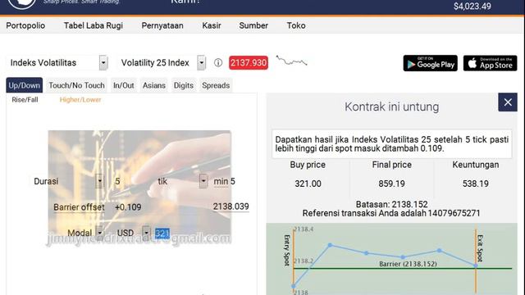The height and width of the screenshot is (295, 525).
Task: Click the Final price value 859.19
Action: [392, 184]
